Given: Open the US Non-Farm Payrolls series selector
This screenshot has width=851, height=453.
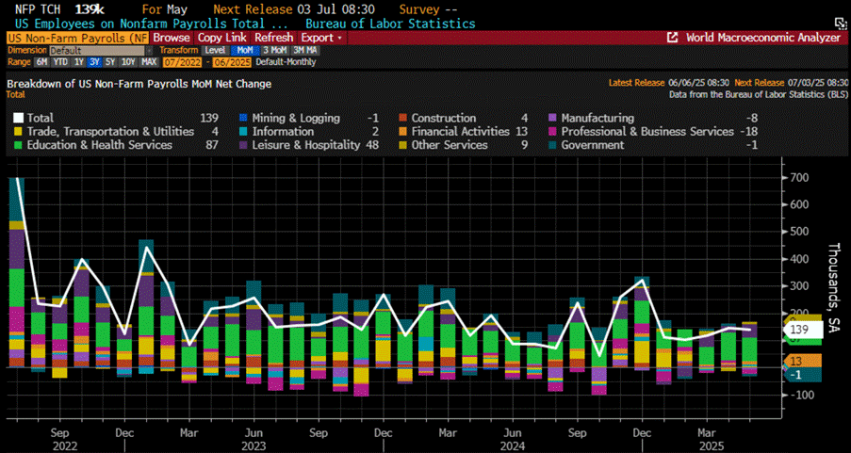Looking at the screenshot, I should click(x=77, y=38).
